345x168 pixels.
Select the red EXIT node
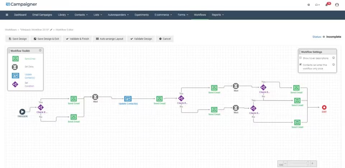click(324, 108)
